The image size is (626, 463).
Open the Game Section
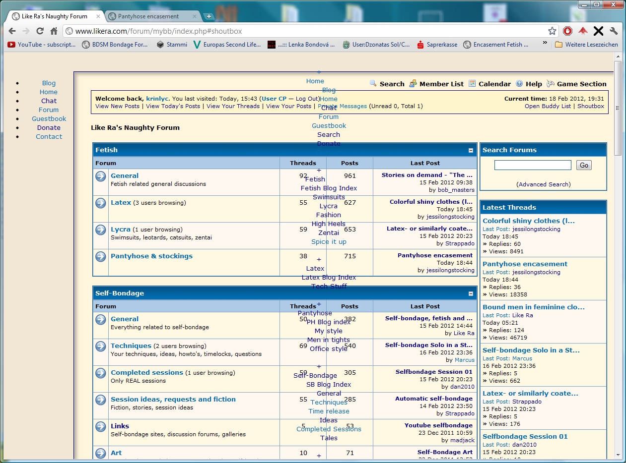[x=581, y=84]
